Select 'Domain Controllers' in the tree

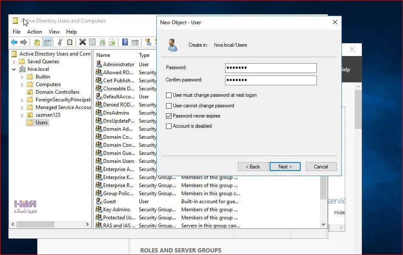point(57,92)
